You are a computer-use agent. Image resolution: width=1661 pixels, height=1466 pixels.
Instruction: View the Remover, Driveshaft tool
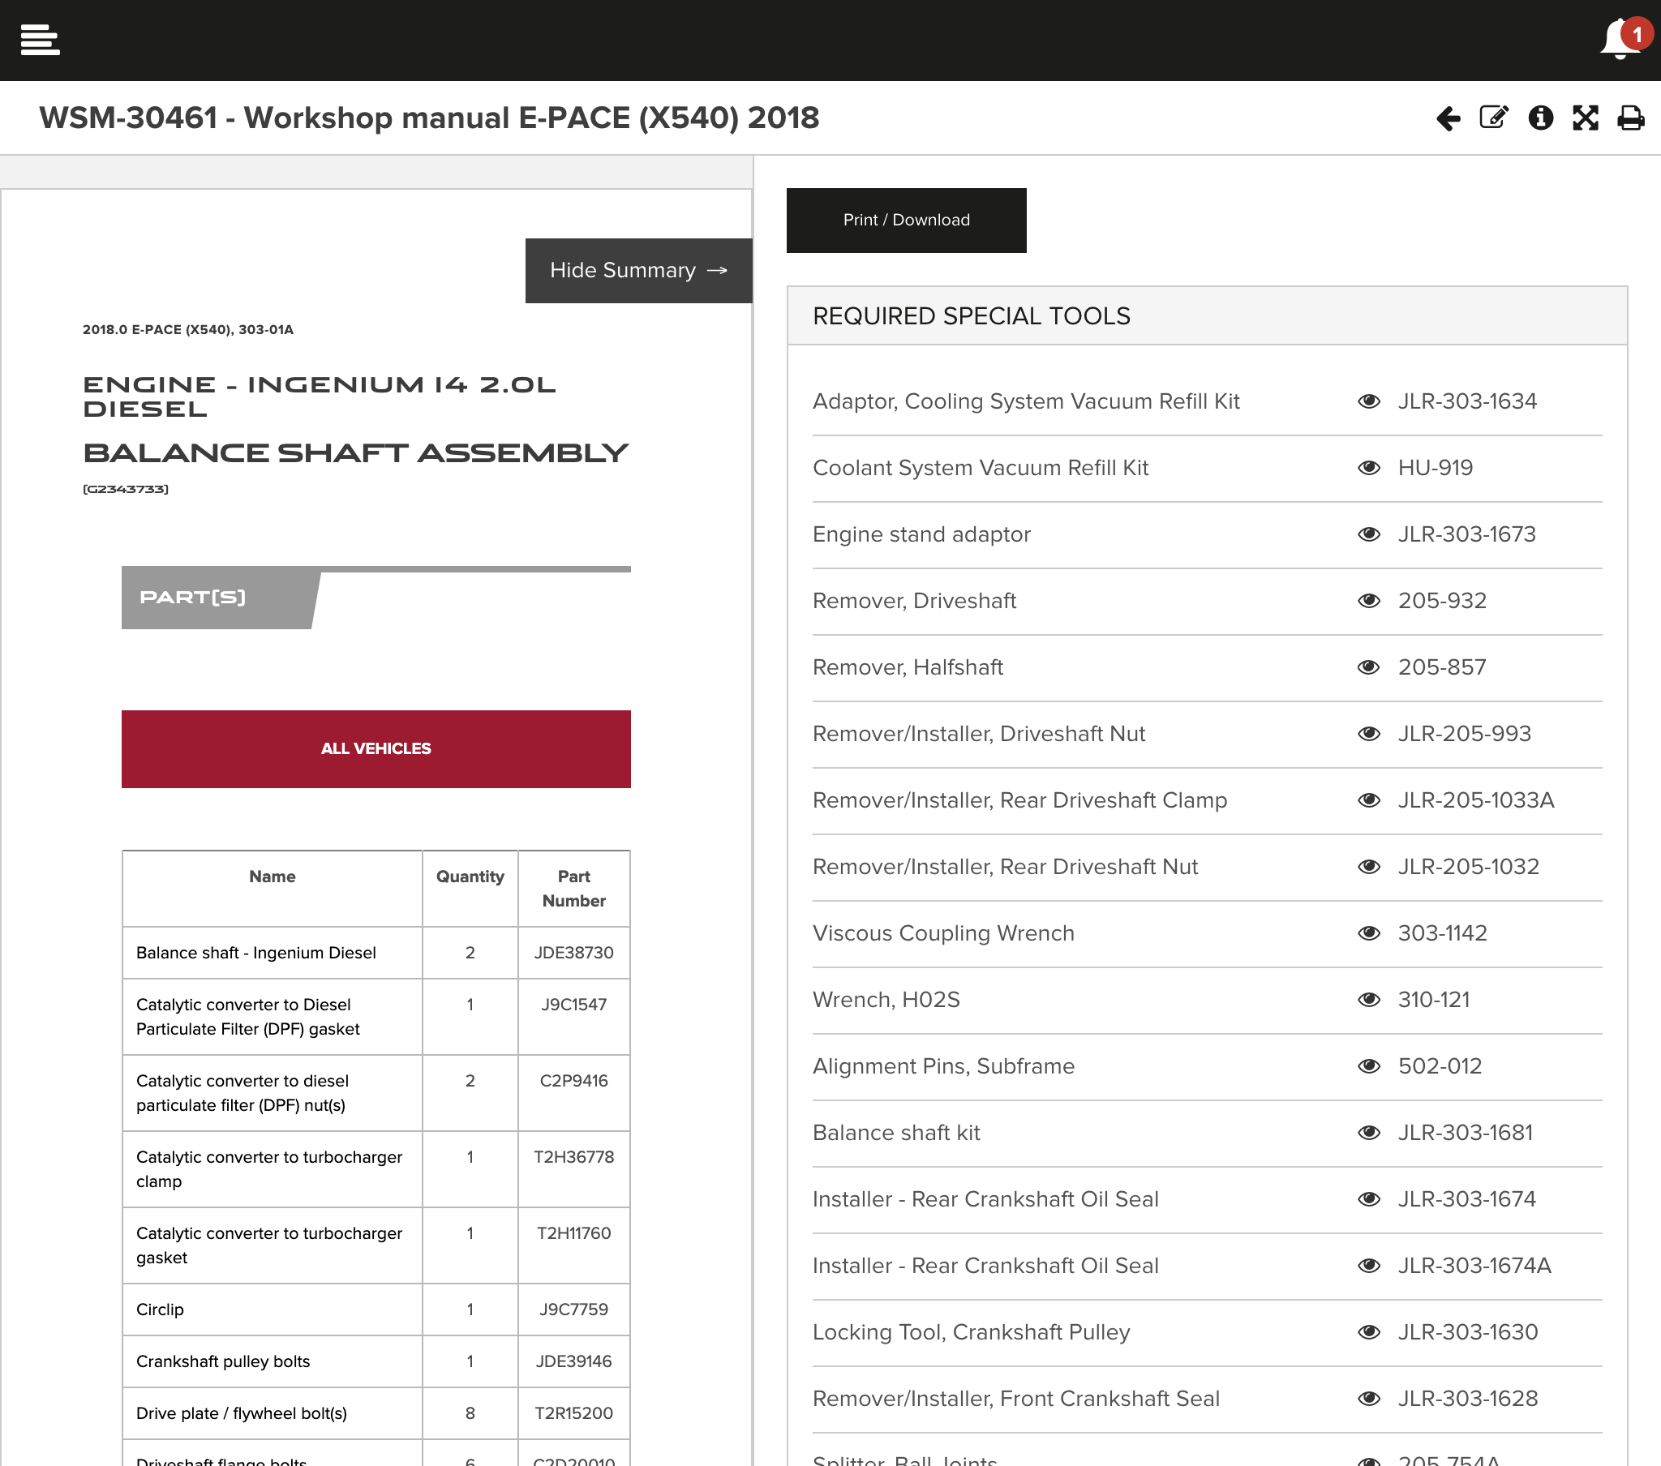point(1369,602)
